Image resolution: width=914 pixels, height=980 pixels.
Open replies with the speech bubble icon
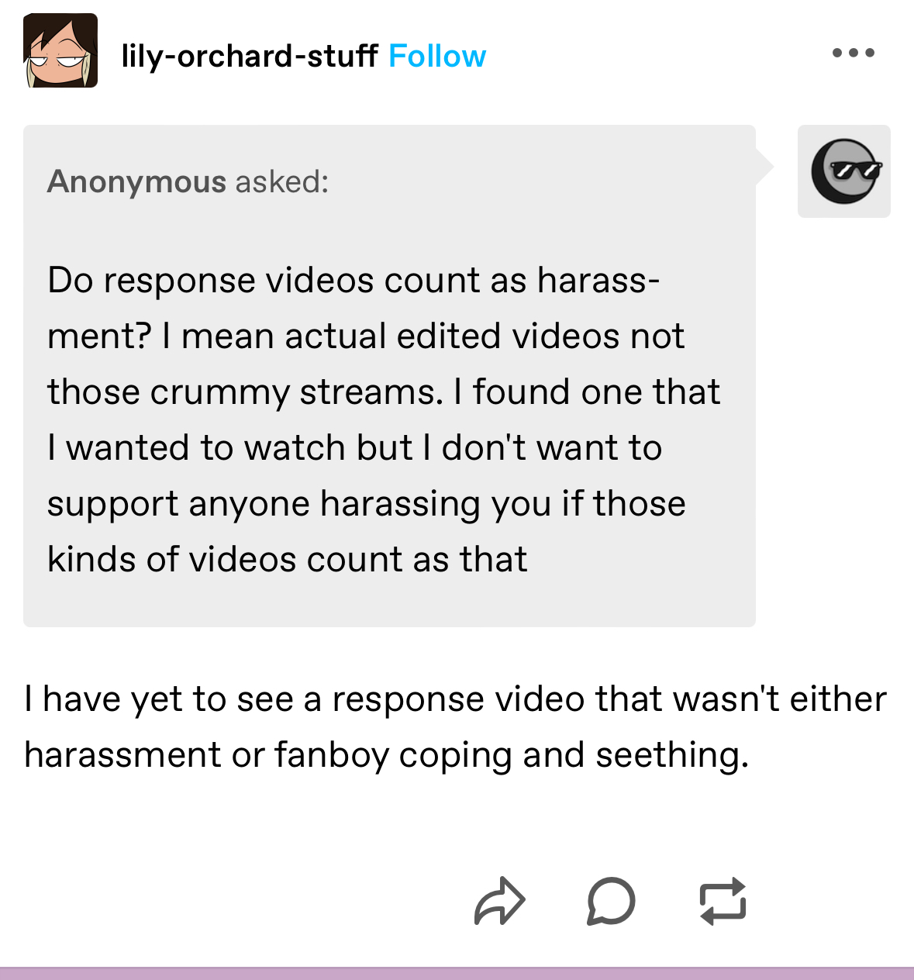(x=611, y=901)
